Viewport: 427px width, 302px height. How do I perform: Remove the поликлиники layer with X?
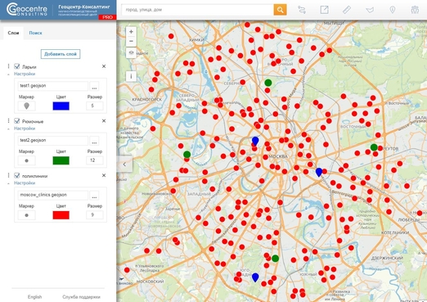tap(104, 175)
